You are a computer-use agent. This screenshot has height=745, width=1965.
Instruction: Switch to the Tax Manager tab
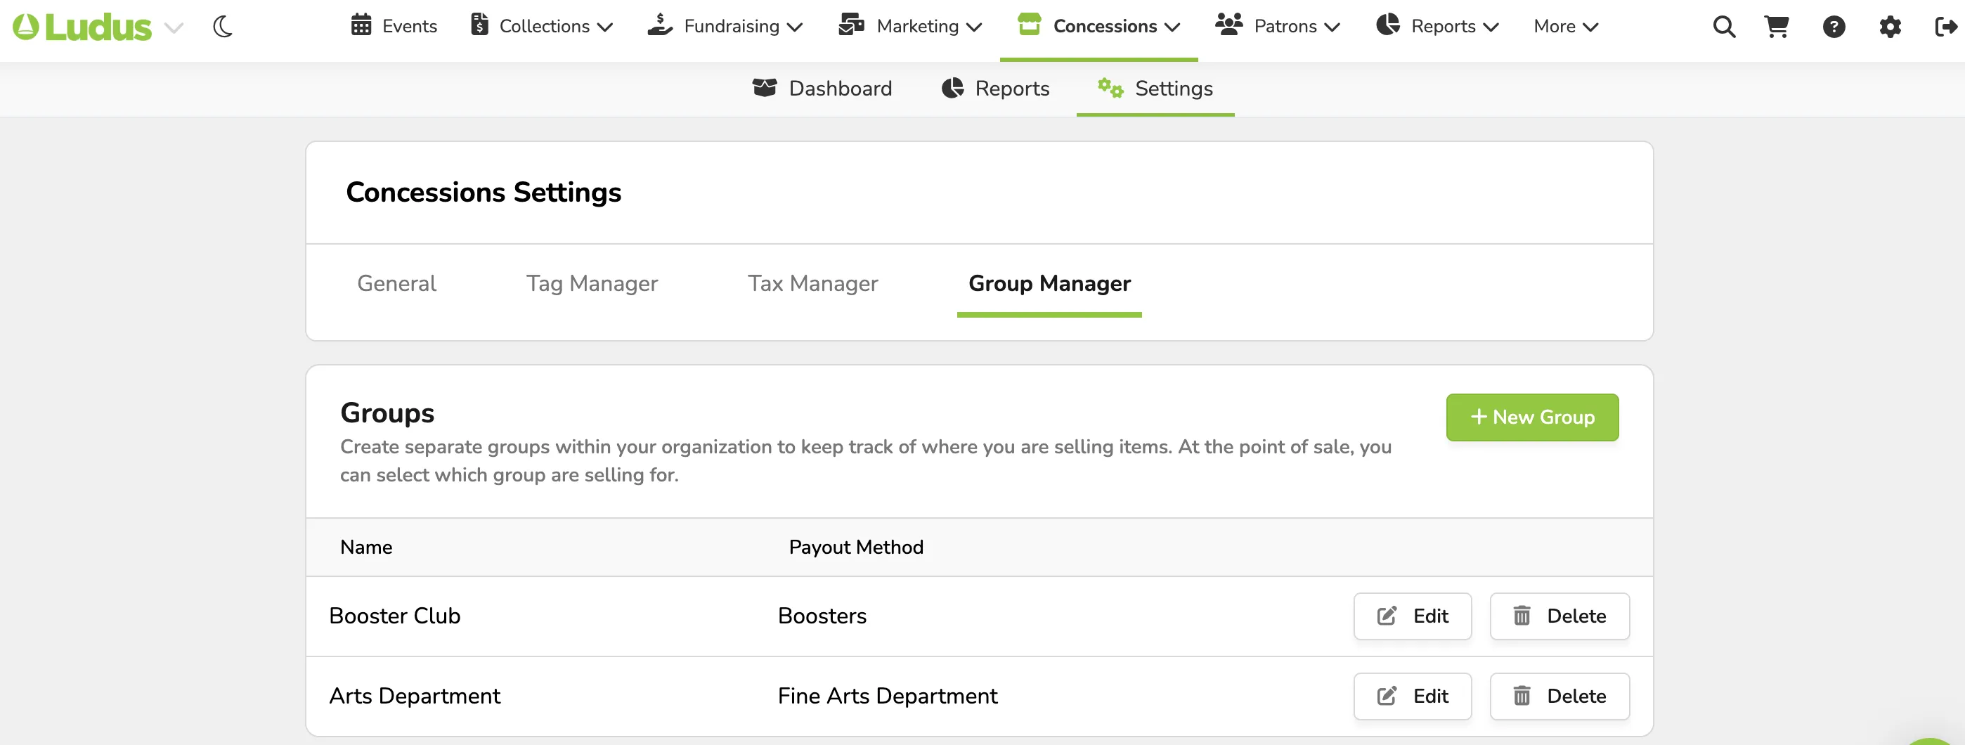(x=812, y=283)
